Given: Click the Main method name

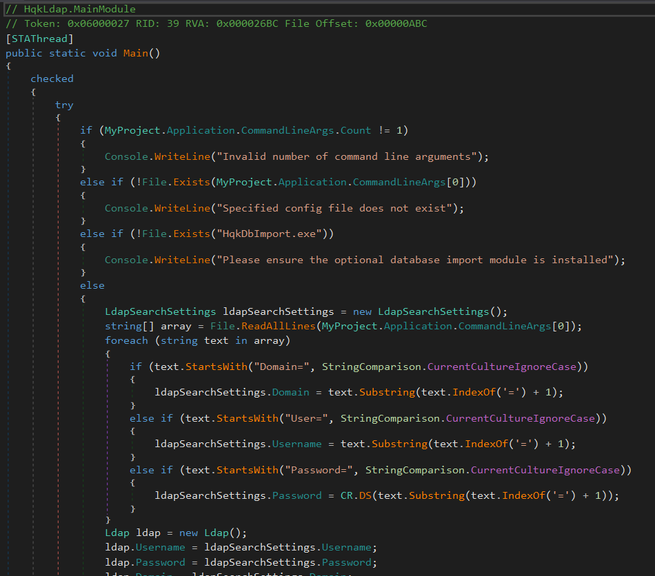Looking at the screenshot, I should pos(136,54).
